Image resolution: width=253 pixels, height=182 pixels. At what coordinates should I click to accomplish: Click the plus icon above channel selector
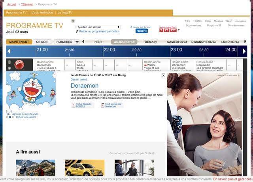pos(73,21)
